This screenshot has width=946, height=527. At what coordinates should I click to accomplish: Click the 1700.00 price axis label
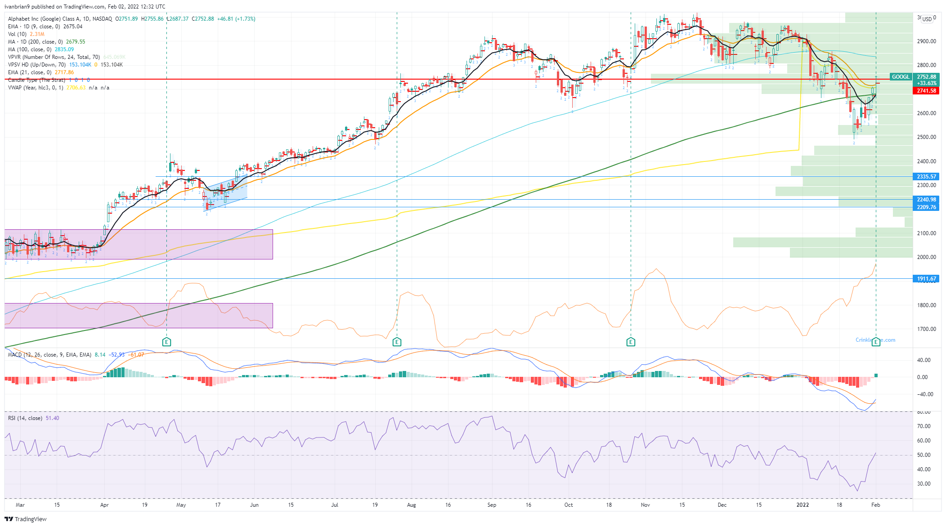pyautogui.click(x=927, y=329)
